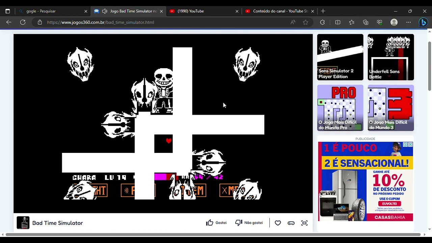Enter fullscreen game mode
The height and width of the screenshot is (243, 432).
point(304,223)
